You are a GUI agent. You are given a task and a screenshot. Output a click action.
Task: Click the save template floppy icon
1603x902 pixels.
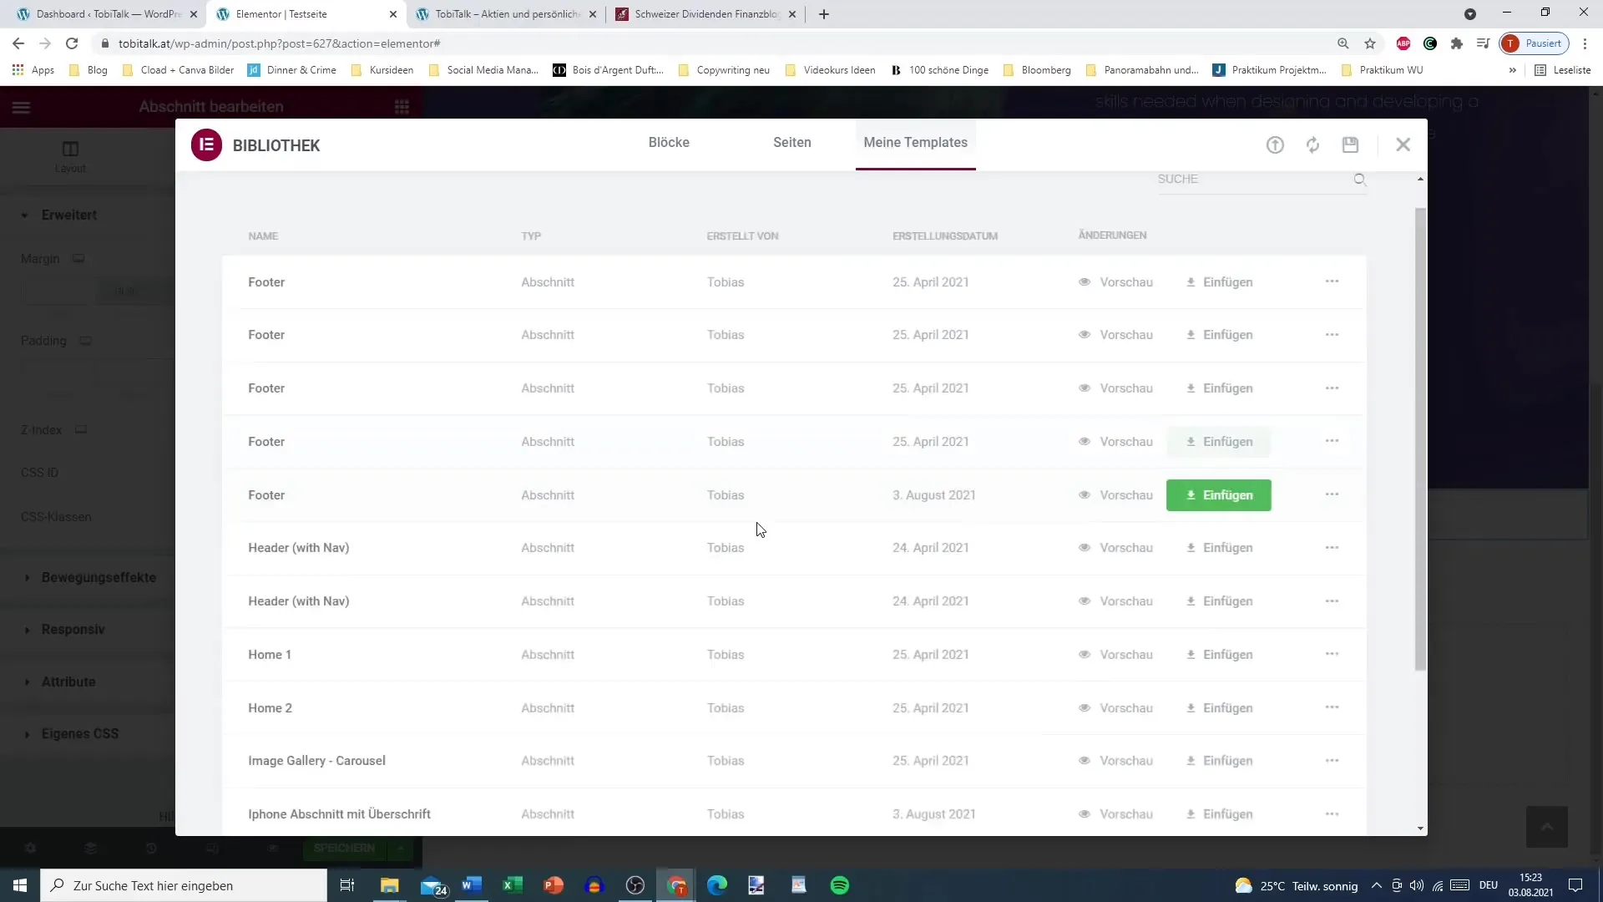point(1350,145)
